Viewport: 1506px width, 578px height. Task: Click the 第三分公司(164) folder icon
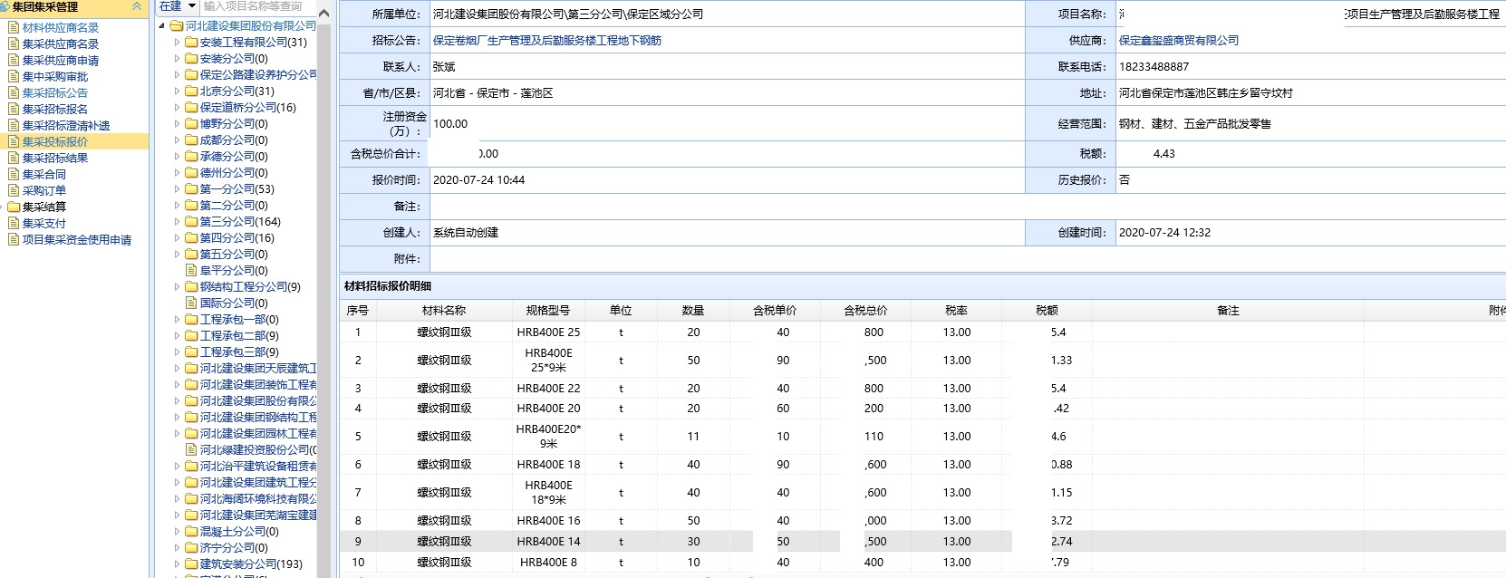pos(191,221)
